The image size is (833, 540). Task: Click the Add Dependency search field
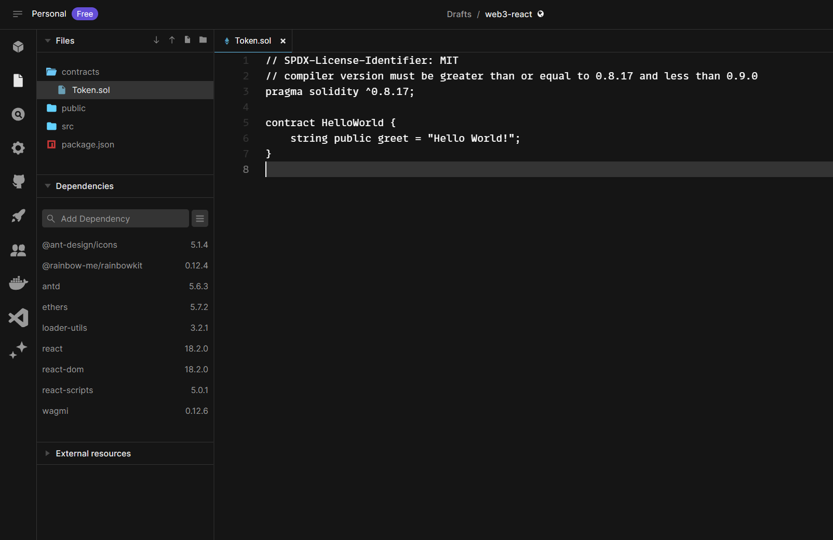point(115,219)
